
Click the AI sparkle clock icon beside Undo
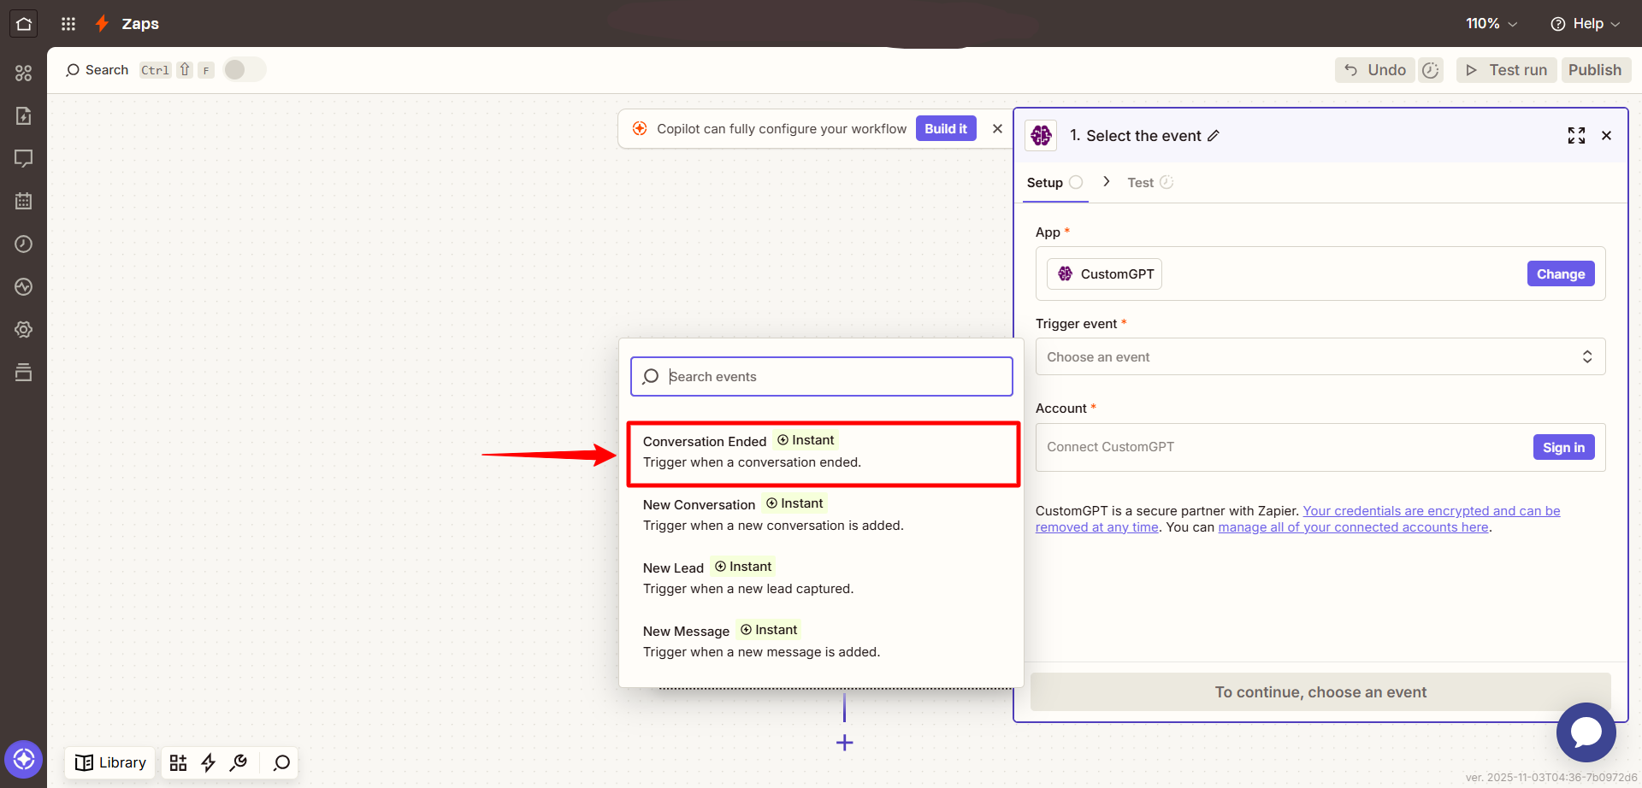pos(1431,70)
